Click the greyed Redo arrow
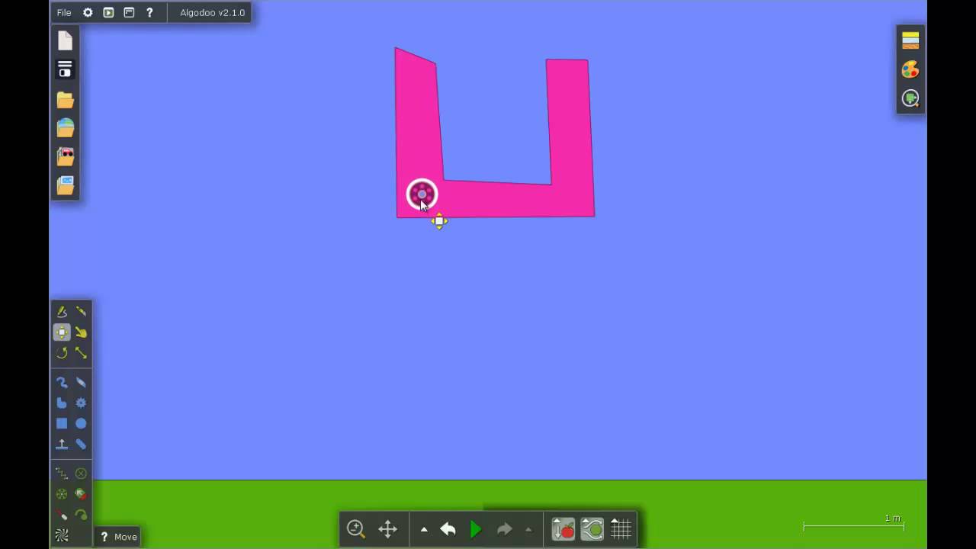Image resolution: width=976 pixels, height=549 pixels. (504, 528)
